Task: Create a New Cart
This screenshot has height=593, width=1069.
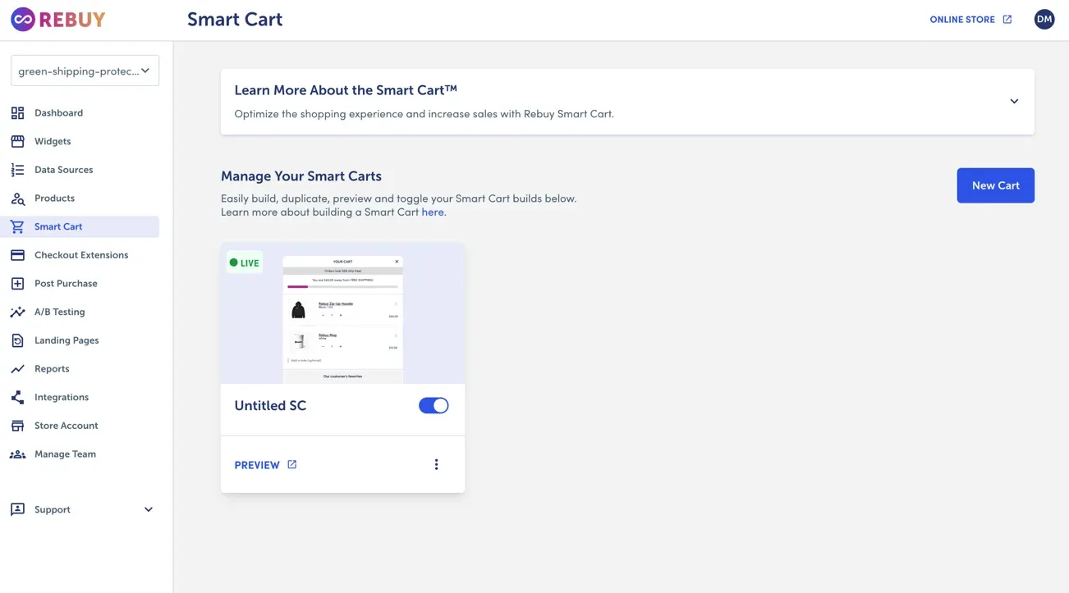Action: tap(995, 185)
